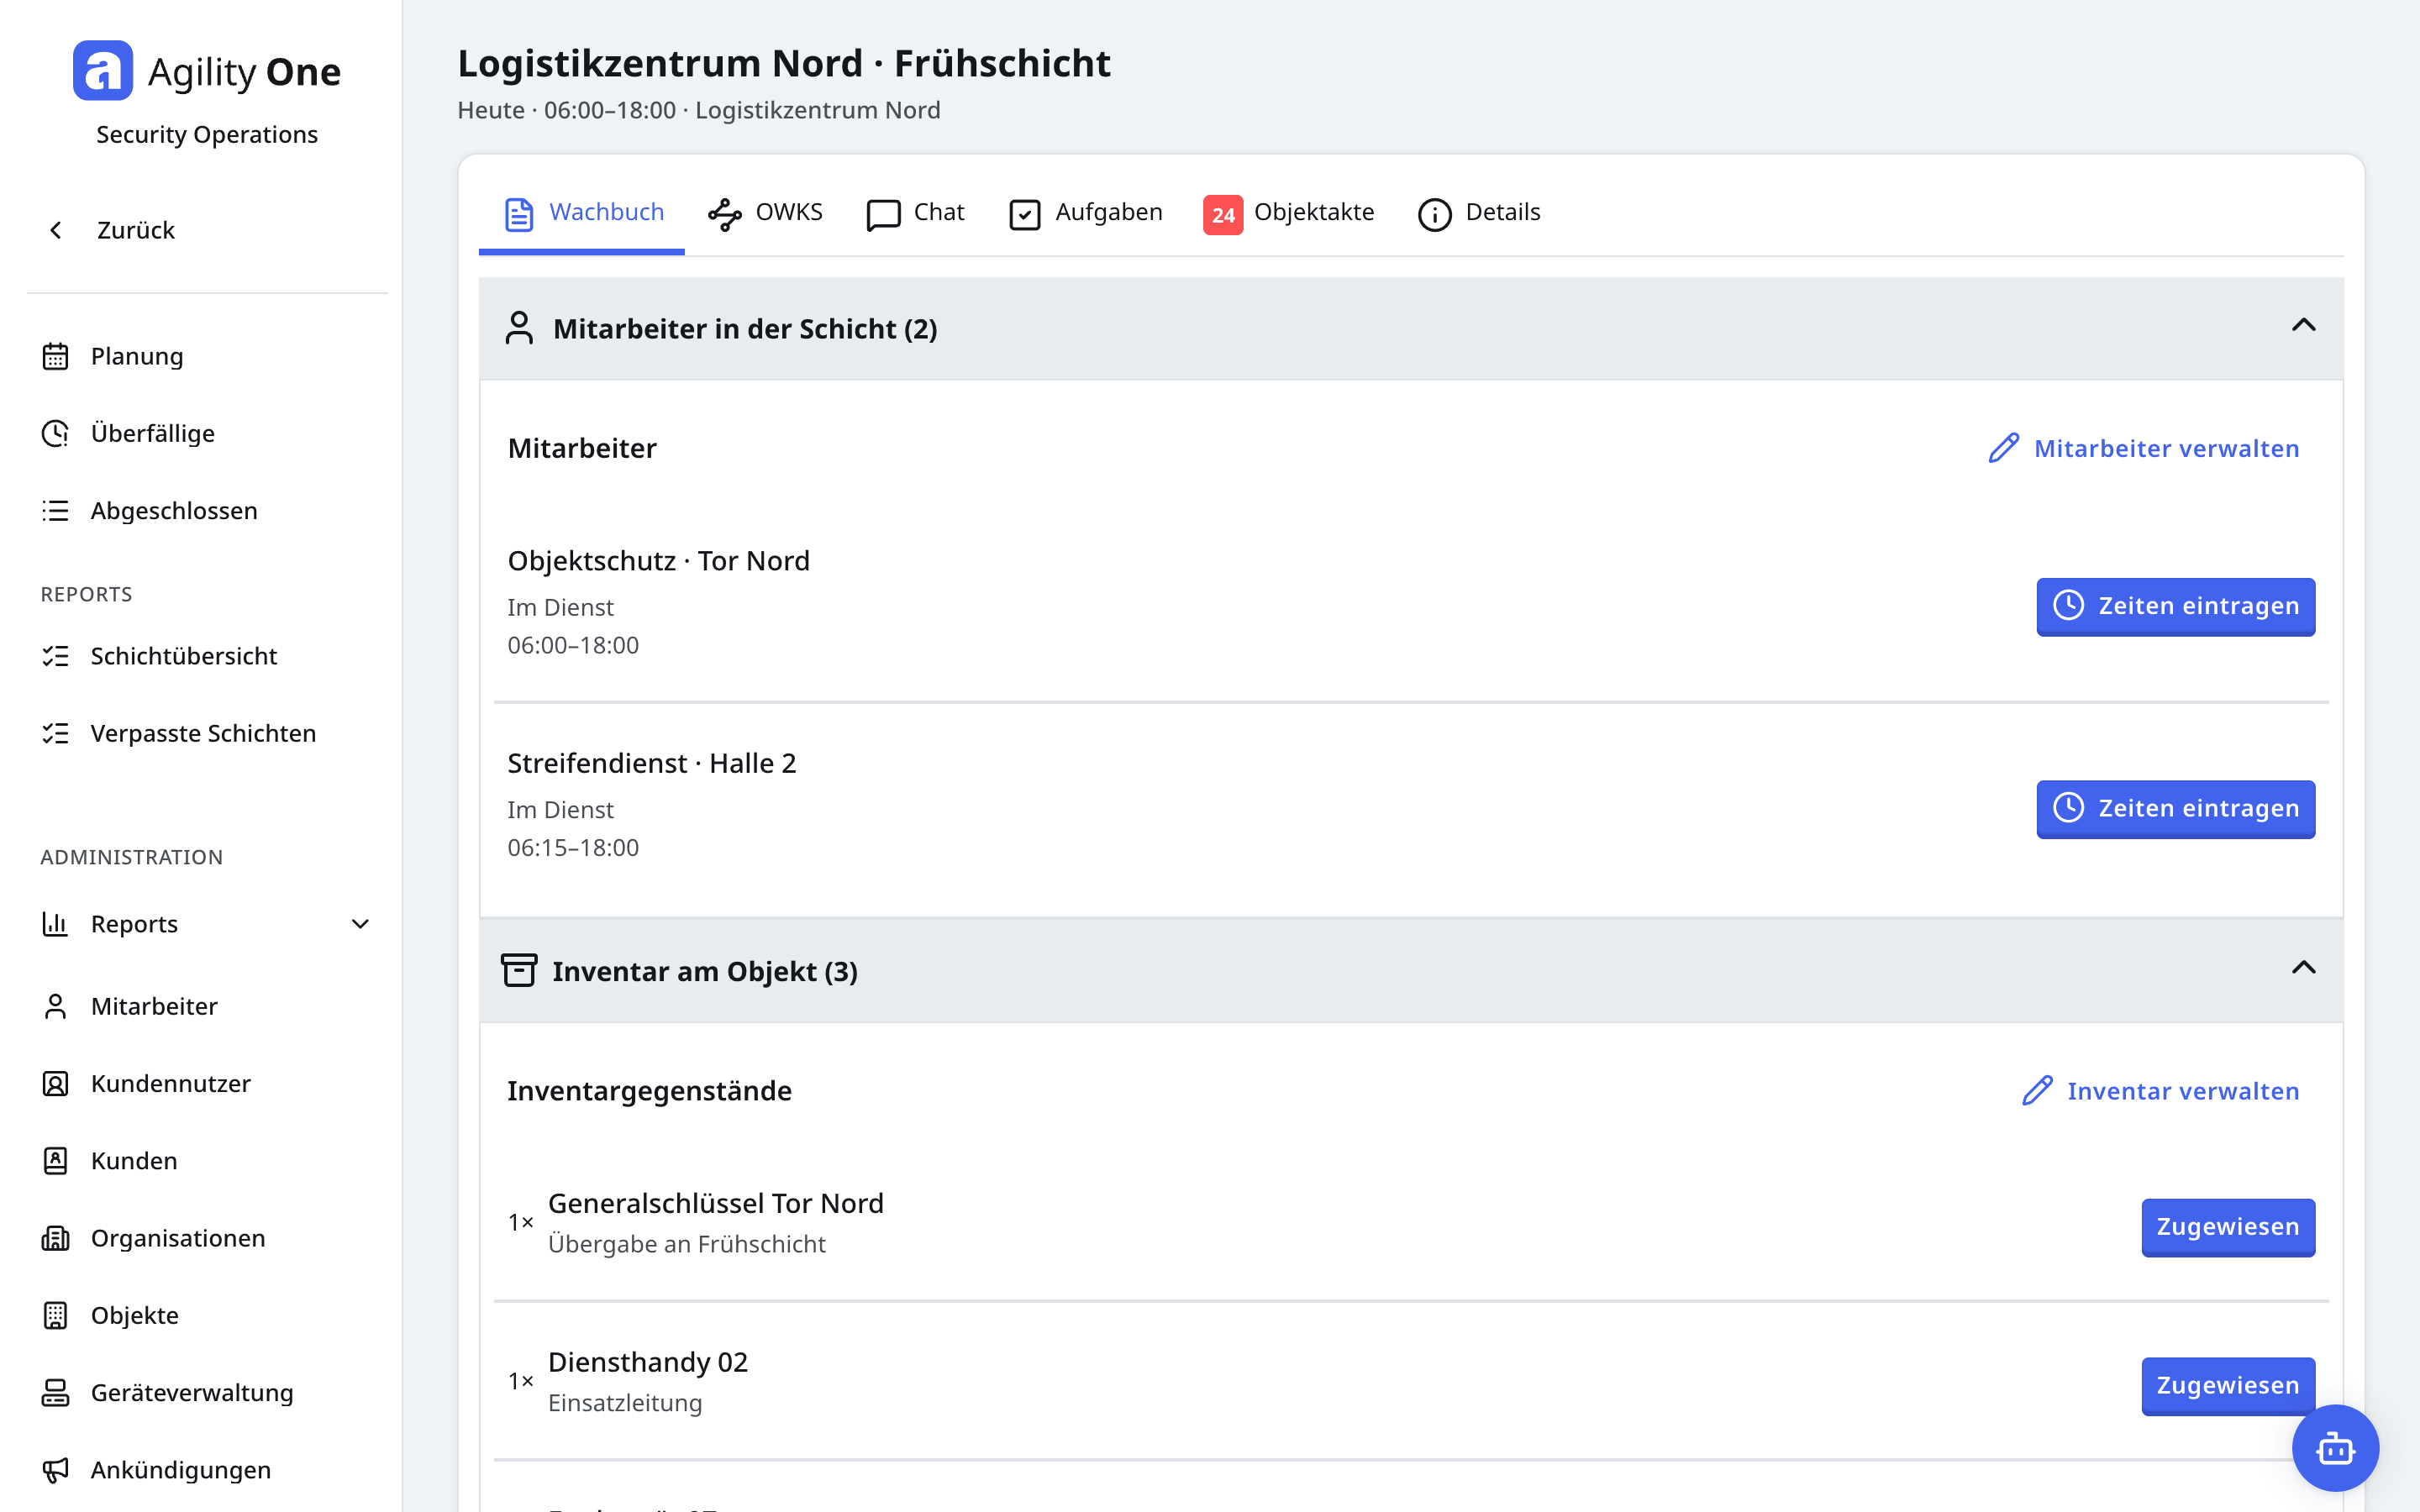The height and width of the screenshot is (1512, 2420).
Task: Expand the Reports dropdown in Administration
Action: pyautogui.click(x=360, y=924)
